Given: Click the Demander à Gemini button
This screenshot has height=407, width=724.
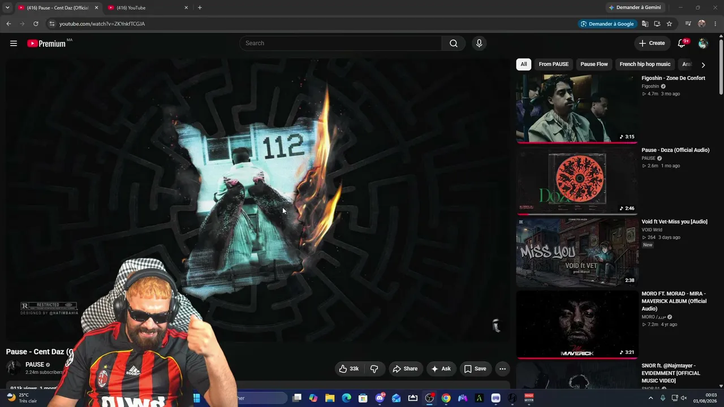Looking at the screenshot, I should click(635, 7).
